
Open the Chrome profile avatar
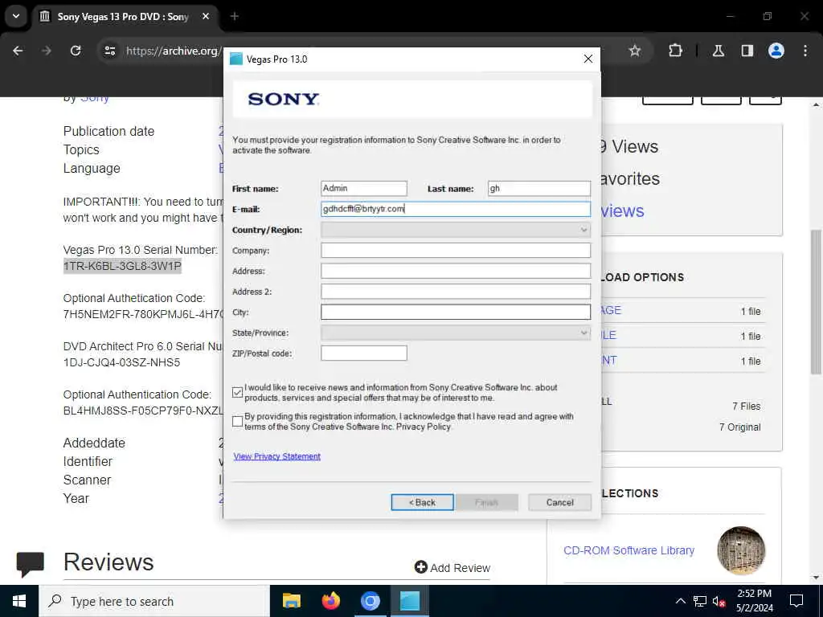pos(776,51)
